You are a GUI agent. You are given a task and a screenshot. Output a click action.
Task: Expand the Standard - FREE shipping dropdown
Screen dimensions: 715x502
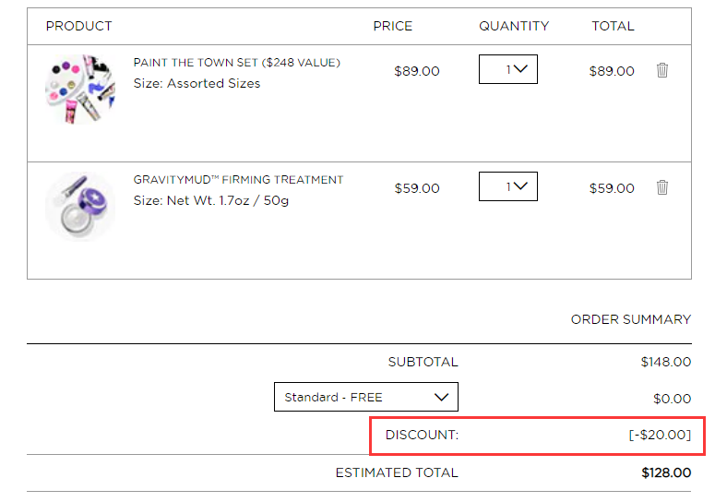pos(365,397)
